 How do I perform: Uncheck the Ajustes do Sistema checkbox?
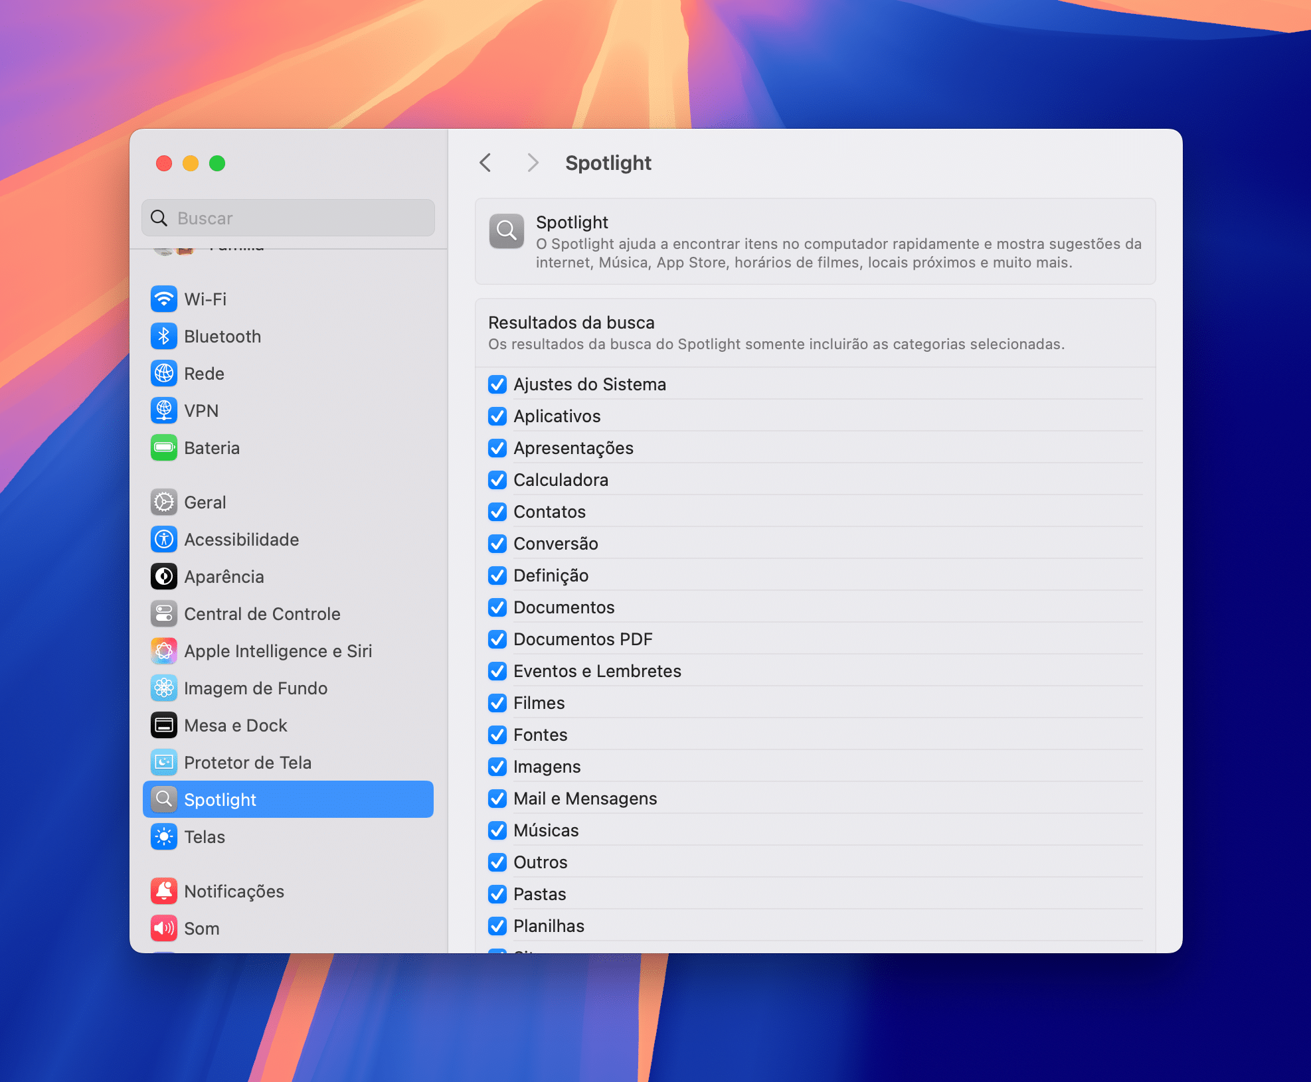tap(497, 384)
